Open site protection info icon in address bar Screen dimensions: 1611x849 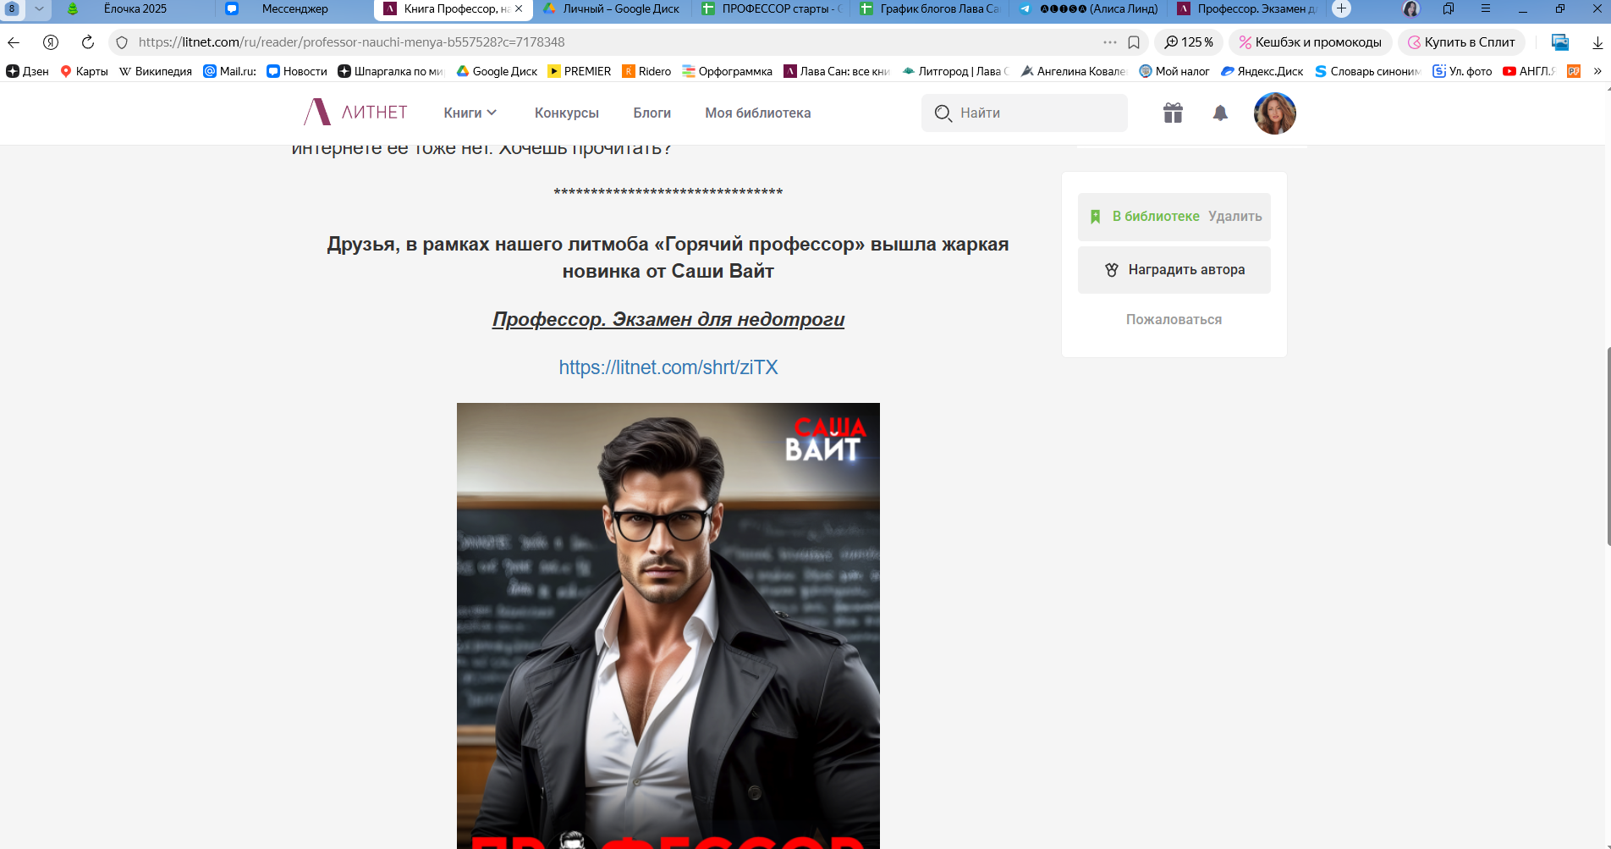[x=122, y=42]
